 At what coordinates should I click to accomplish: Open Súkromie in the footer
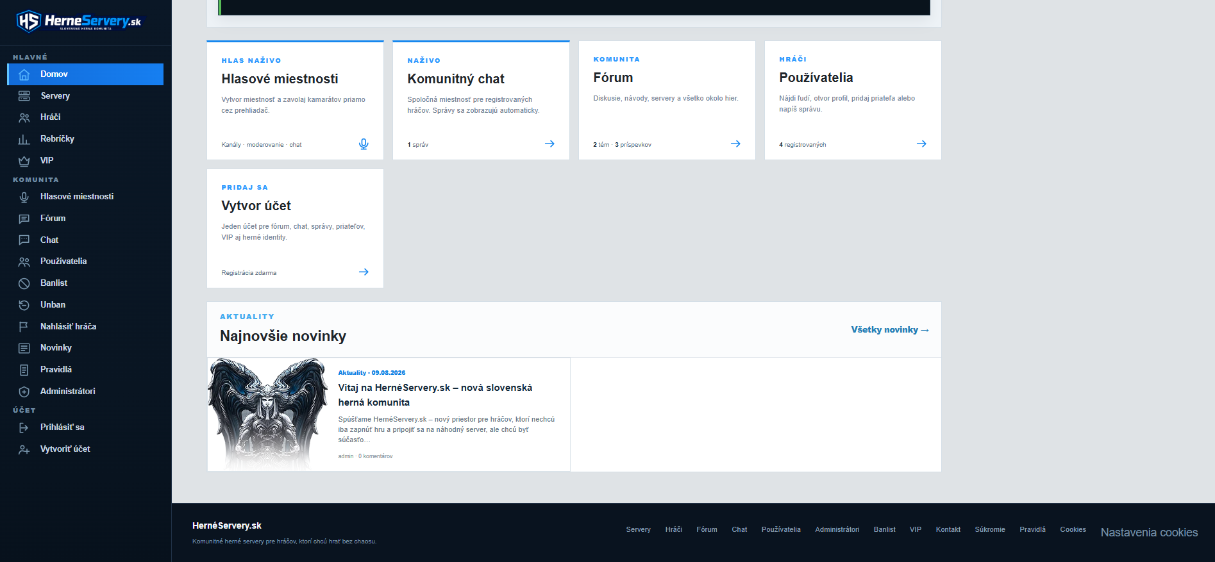[990, 529]
